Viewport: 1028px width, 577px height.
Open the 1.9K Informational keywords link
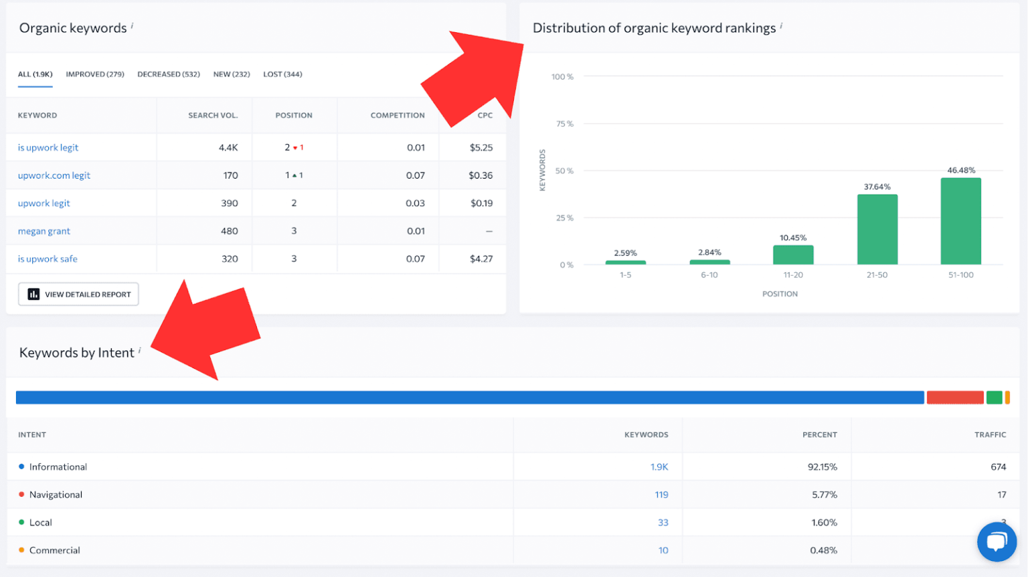(660, 467)
